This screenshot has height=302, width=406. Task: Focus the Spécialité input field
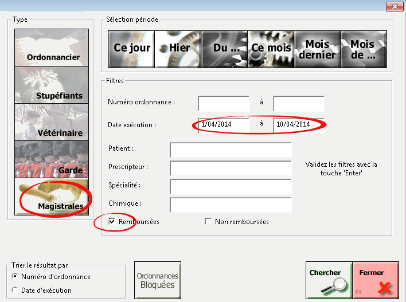pyautogui.click(x=231, y=187)
